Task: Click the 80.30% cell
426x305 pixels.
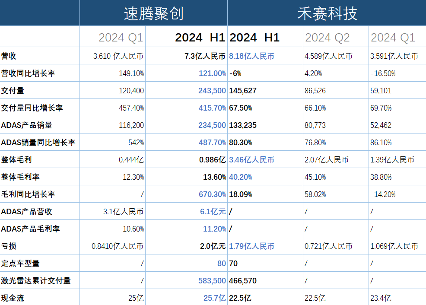Action: coord(265,142)
